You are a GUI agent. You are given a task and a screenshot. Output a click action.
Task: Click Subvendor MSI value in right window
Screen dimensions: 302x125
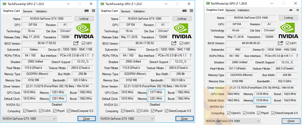point(238,49)
